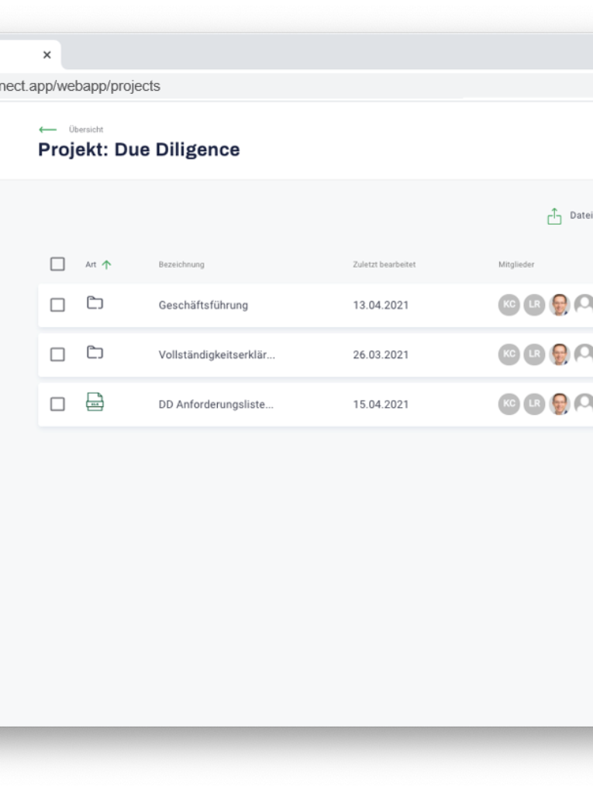Tick the DD Anforderungsliste file checkbox
The image size is (593, 791).
57,404
